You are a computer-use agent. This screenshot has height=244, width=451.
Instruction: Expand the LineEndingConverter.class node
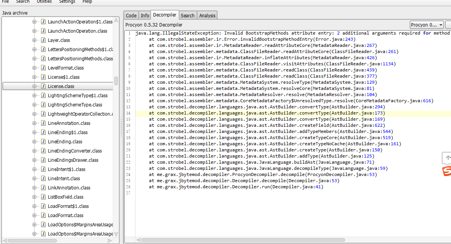[x=34, y=151]
